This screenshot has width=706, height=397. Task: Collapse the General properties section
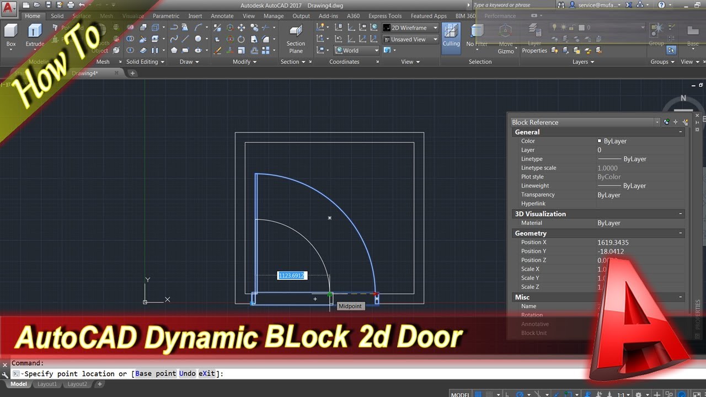681,132
